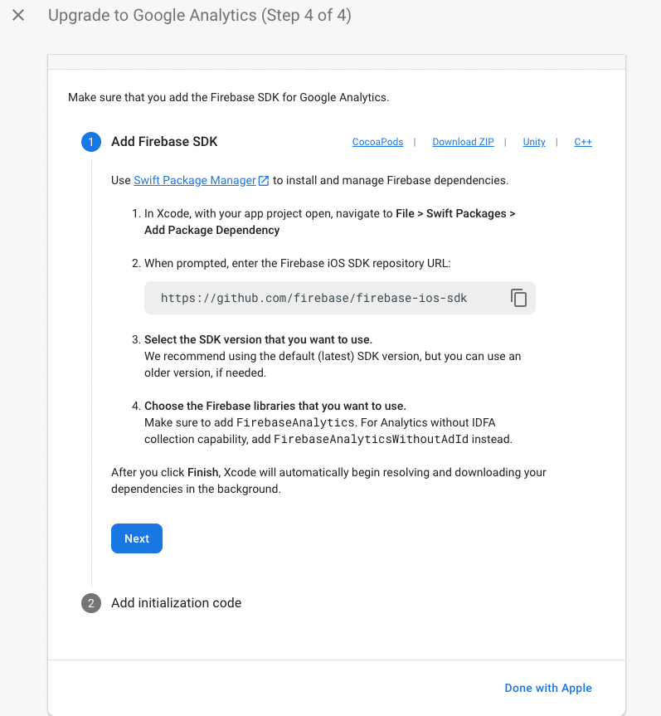Click the Add Firebase SDK step heading

click(x=164, y=142)
